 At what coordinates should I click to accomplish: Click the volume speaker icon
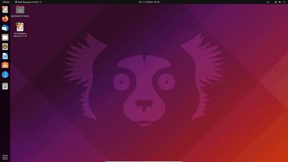[280, 2]
